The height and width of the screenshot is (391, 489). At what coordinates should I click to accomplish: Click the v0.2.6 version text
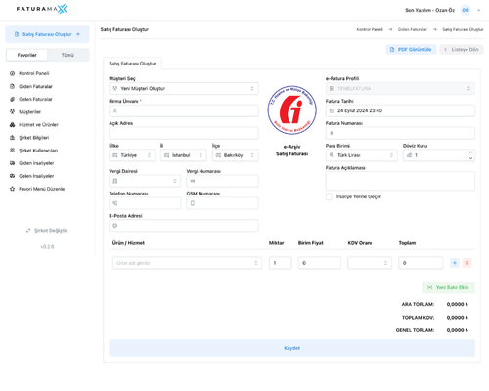(47, 247)
